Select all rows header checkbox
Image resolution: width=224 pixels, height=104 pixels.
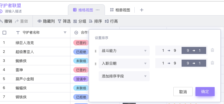coord(5,33)
